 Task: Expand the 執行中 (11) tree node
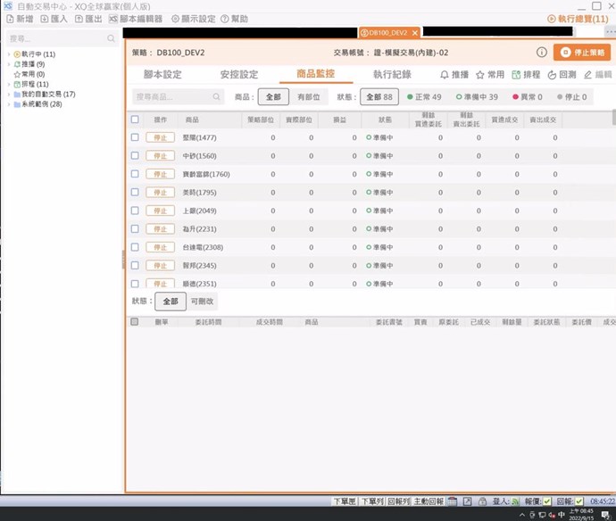tap(9, 54)
